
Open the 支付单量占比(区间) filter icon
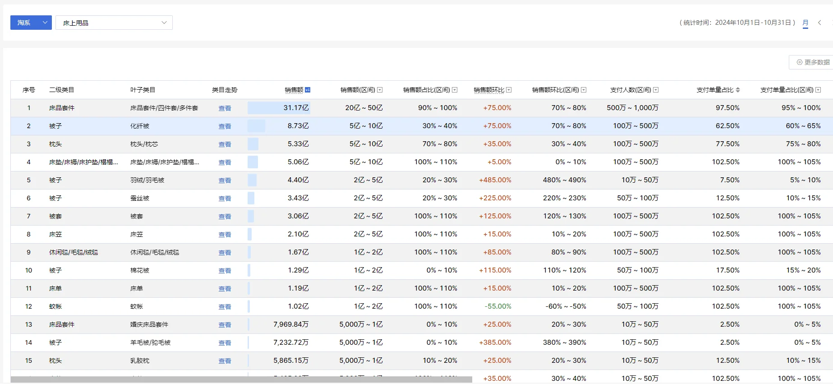pyautogui.click(x=818, y=90)
